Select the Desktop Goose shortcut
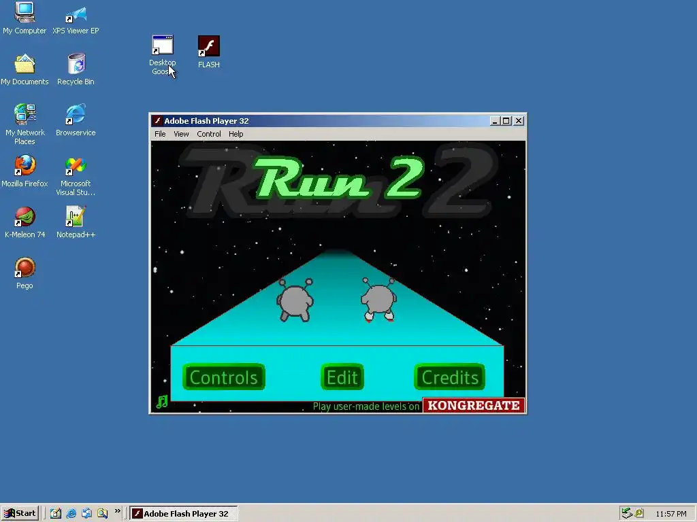 (163, 56)
